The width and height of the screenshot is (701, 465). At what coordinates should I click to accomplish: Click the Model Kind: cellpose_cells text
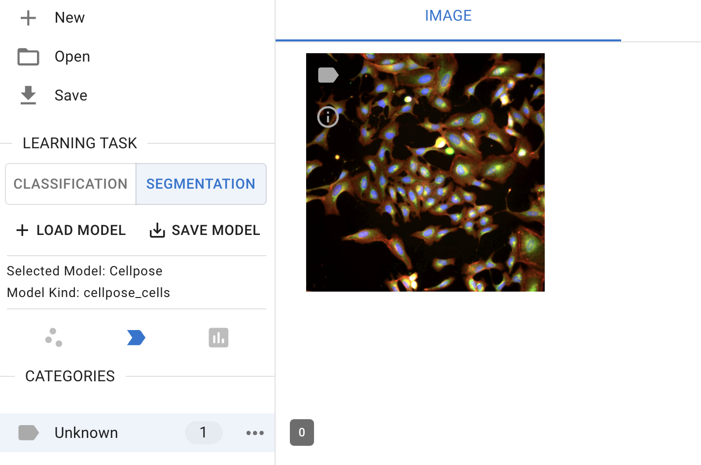(89, 293)
